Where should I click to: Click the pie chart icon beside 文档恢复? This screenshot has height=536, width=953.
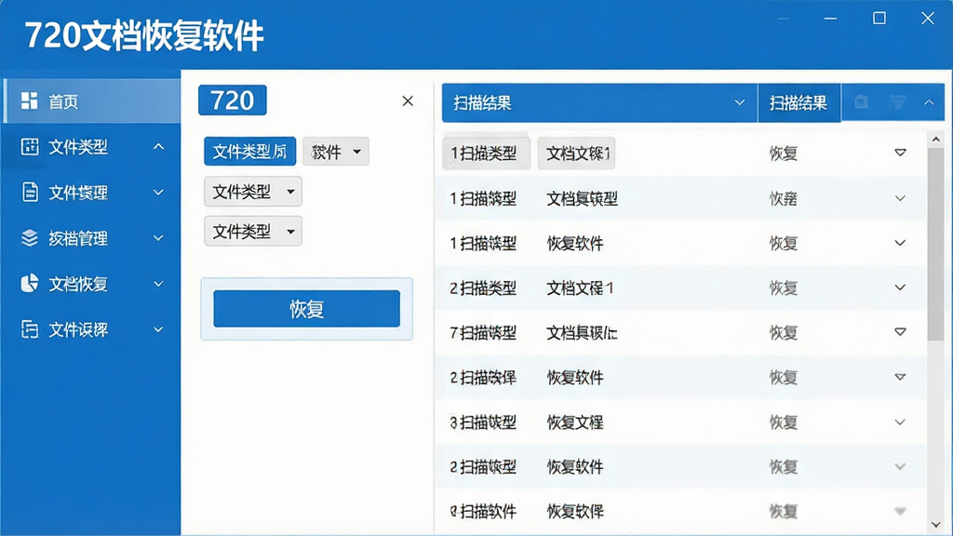(x=29, y=283)
